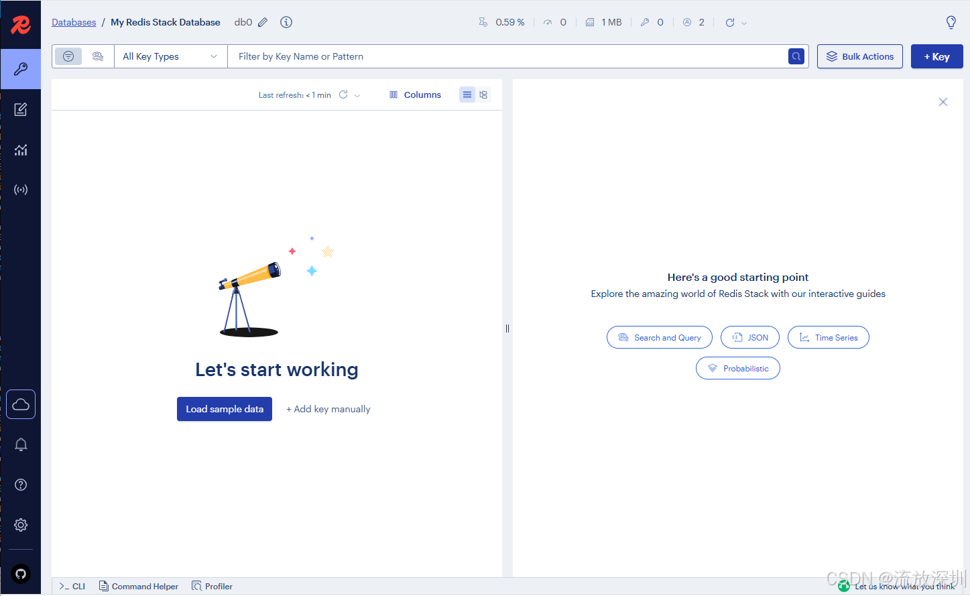Open the Time Series guide
Image resolution: width=970 pixels, height=596 pixels.
coord(829,337)
